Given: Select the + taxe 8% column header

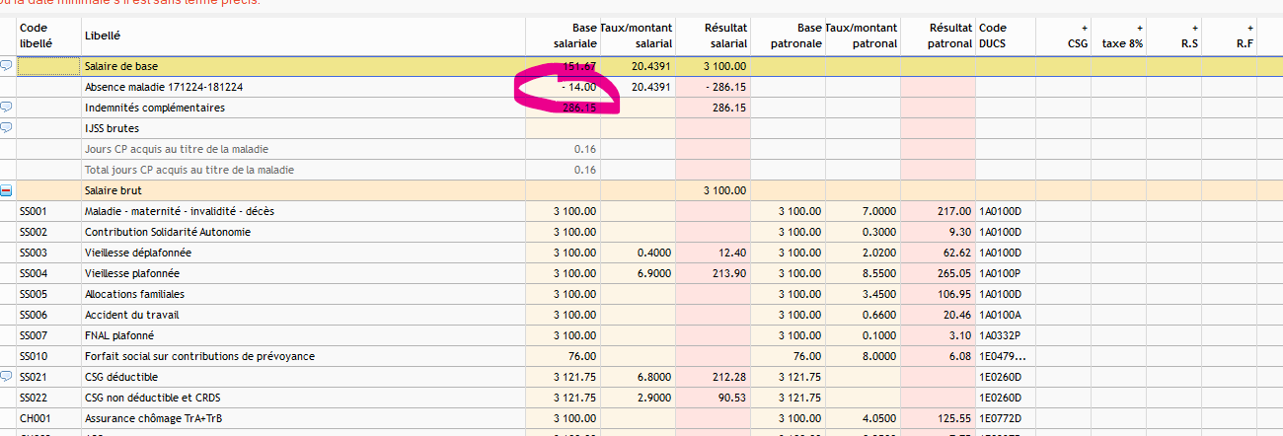Looking at the screenshot, I should (1118, 36).
